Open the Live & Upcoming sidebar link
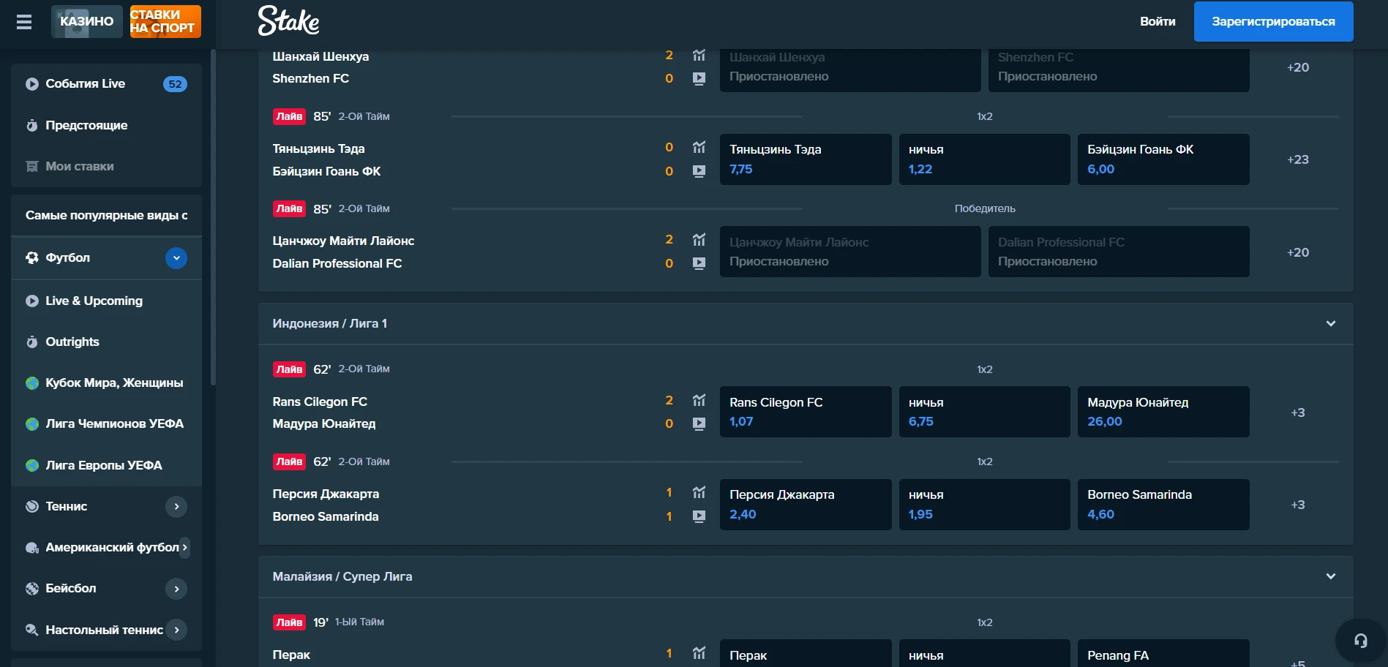 [x=106, y=301]
